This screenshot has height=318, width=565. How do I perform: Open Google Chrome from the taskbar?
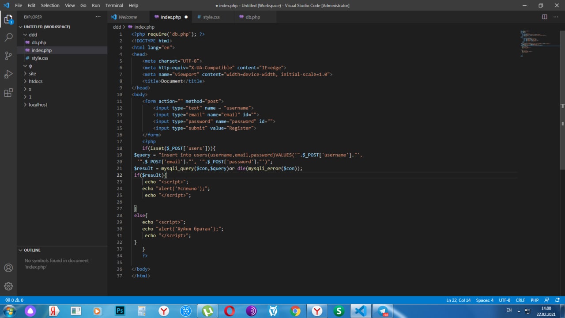coord(295,311)
